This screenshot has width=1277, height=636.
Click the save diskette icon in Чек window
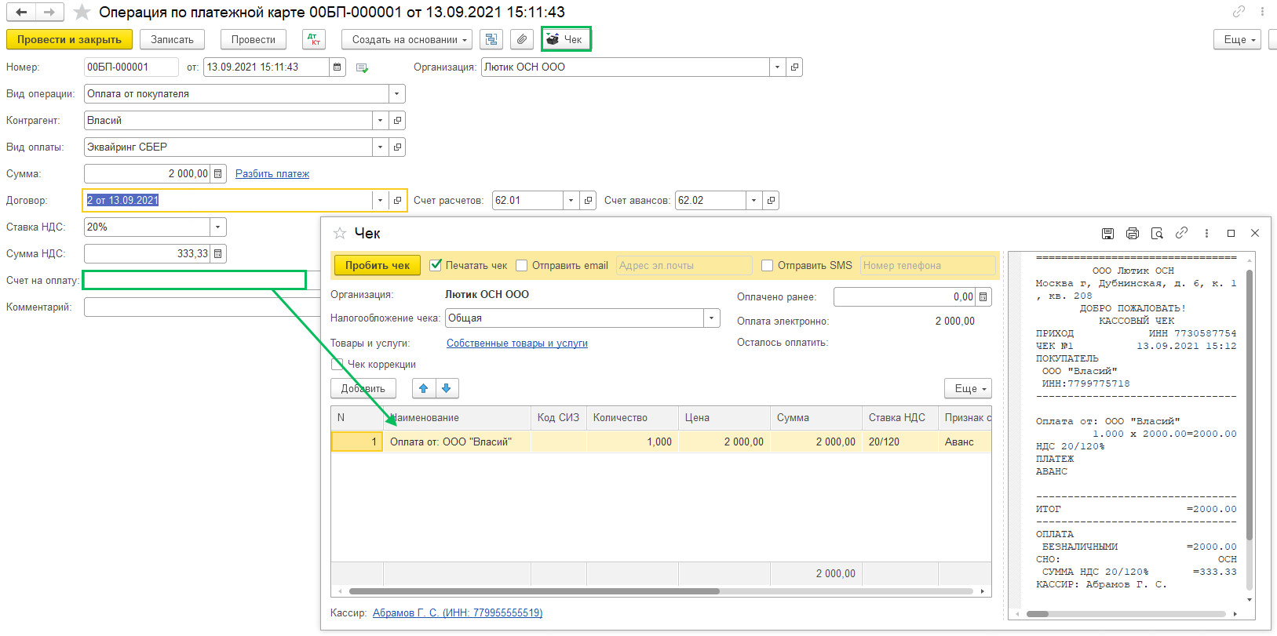pos(1107,234)
